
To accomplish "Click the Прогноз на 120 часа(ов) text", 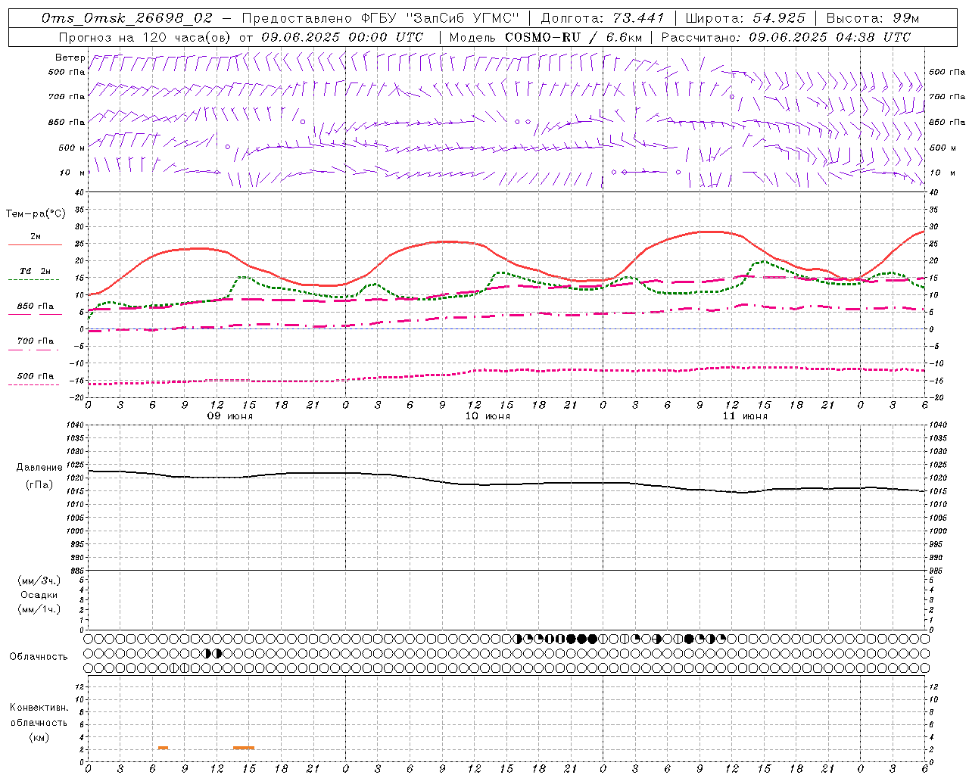I will 146,37.
